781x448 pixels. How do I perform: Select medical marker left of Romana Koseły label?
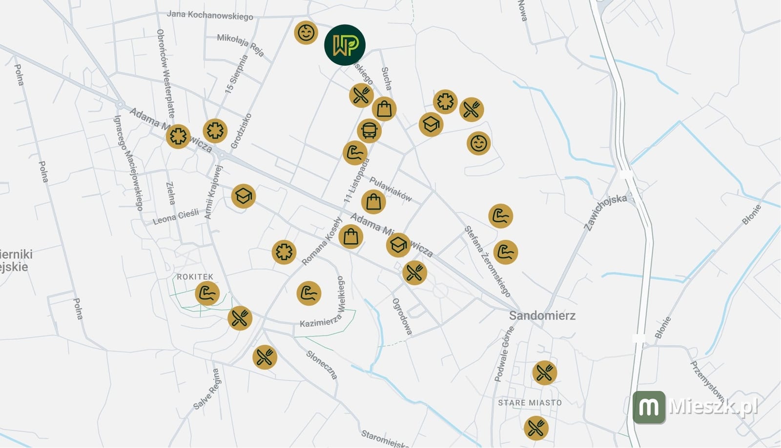(284, 252)
